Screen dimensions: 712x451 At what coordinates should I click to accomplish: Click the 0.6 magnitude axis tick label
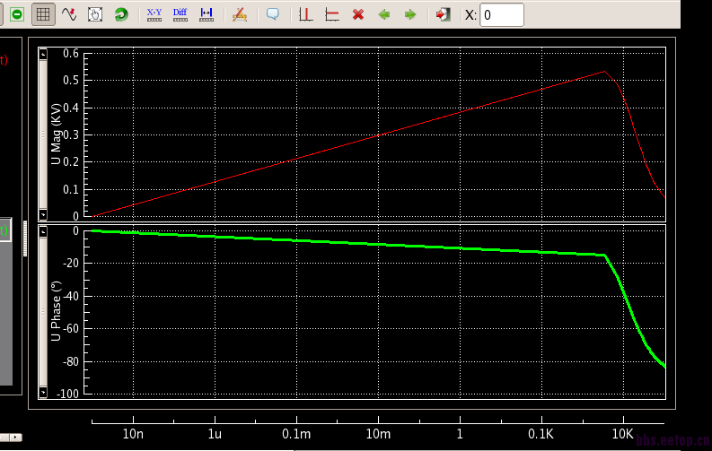pos(71,54)
